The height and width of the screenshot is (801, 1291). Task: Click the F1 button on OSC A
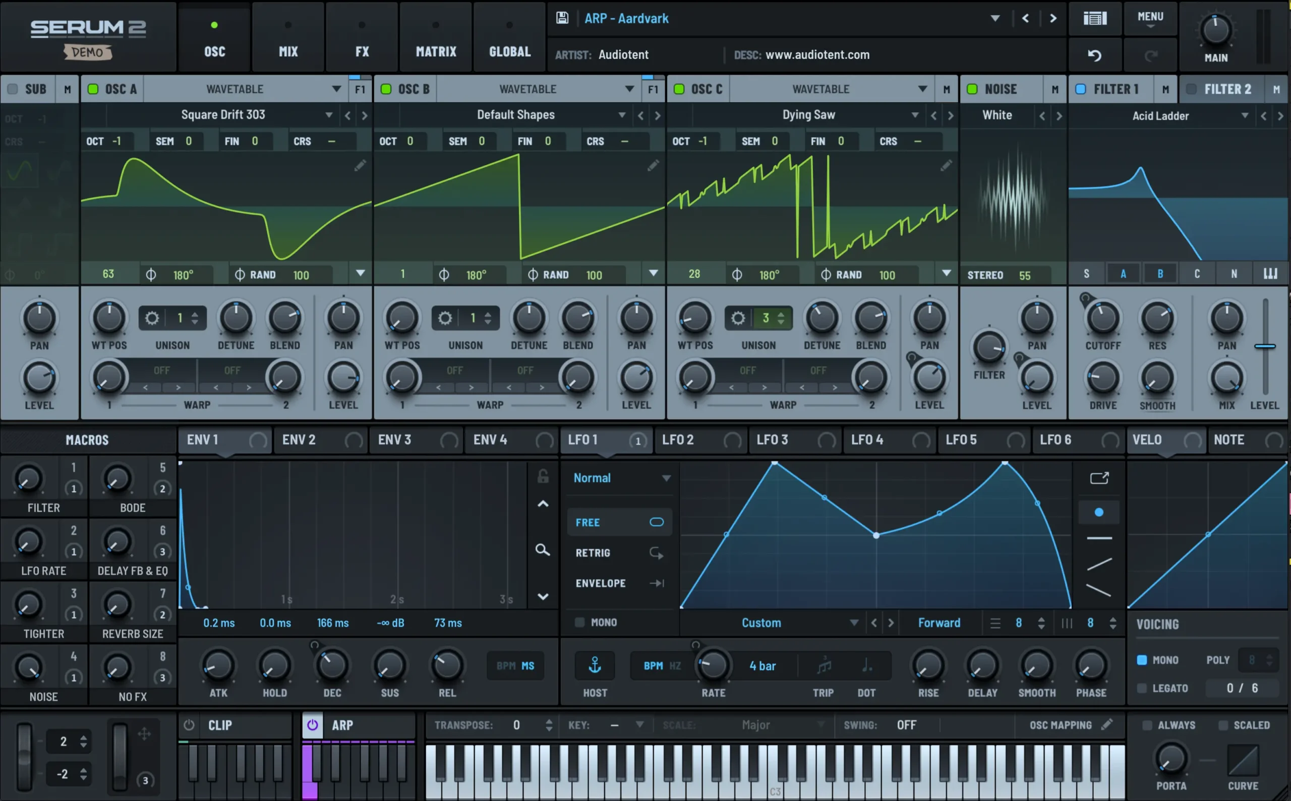point(361,89)
